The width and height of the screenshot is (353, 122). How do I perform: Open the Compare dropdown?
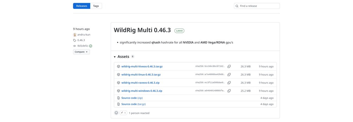pyautogui.click(x=81, y=52)
